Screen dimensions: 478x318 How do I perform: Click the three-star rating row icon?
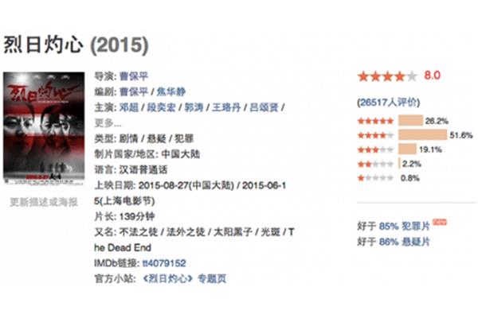[375, 149]
